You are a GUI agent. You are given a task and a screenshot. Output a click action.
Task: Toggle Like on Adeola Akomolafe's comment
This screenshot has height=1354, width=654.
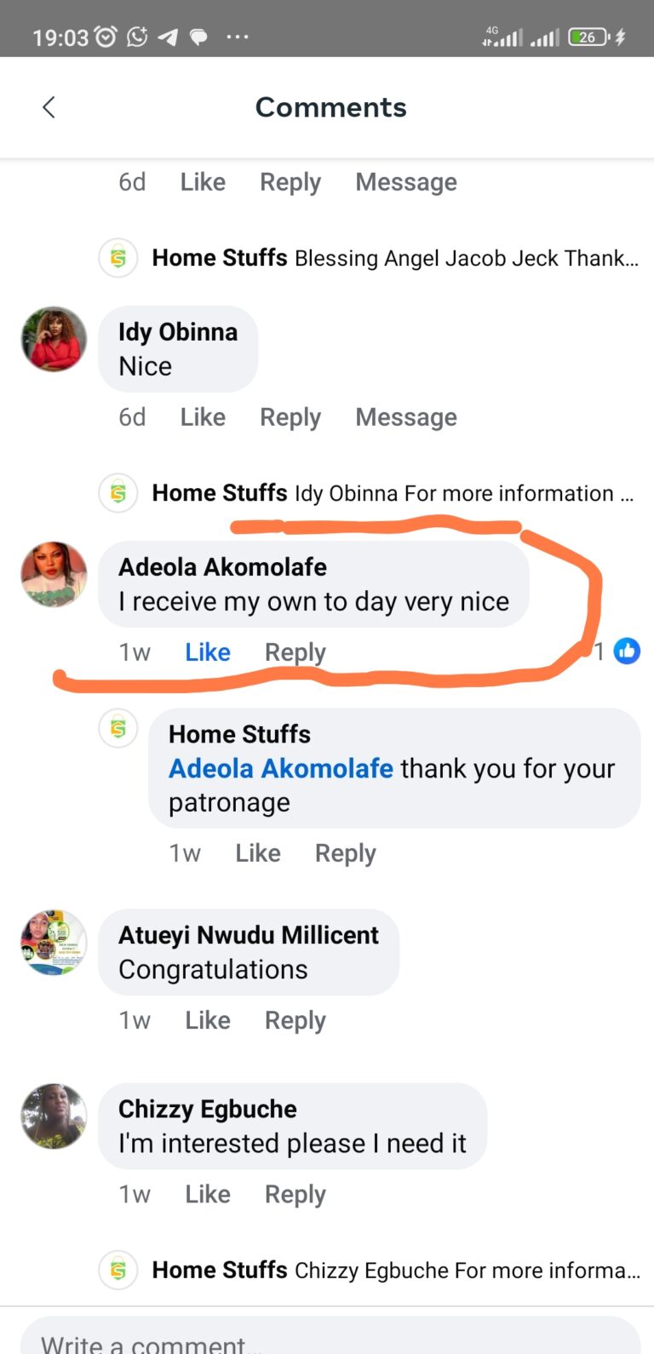(208, 652)
